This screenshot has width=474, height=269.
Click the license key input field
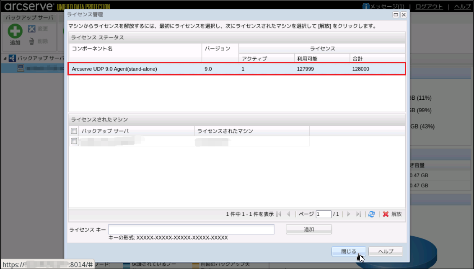tap(192, 230)
